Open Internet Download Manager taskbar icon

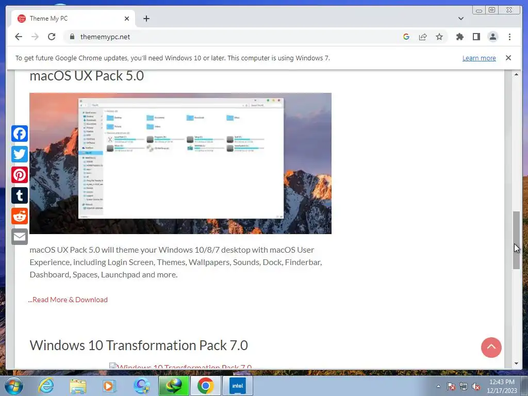[x=174, y=386]
